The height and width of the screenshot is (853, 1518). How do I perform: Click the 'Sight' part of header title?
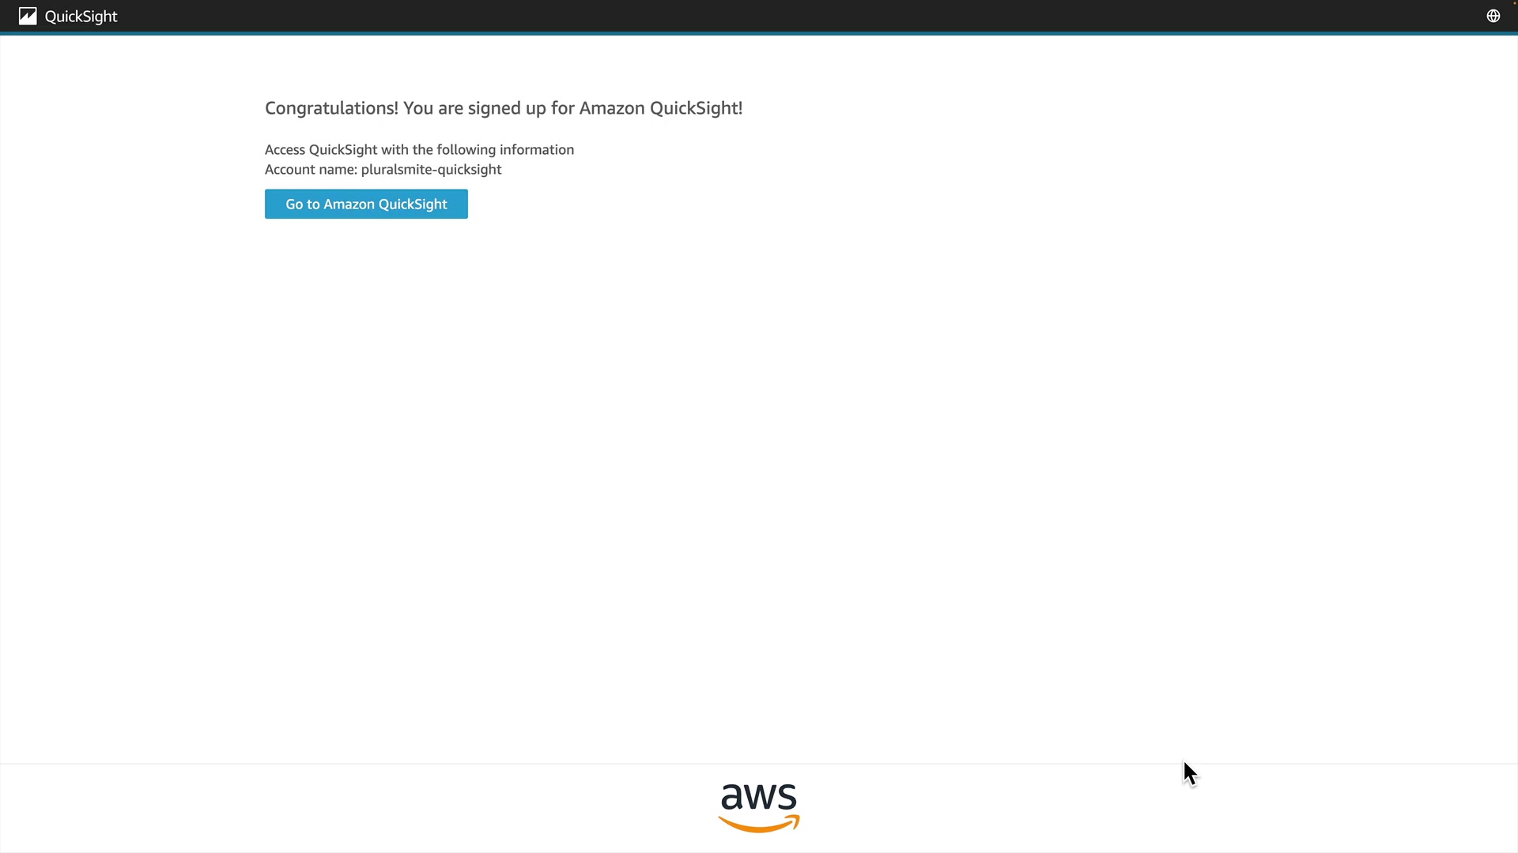pos(100,16)
